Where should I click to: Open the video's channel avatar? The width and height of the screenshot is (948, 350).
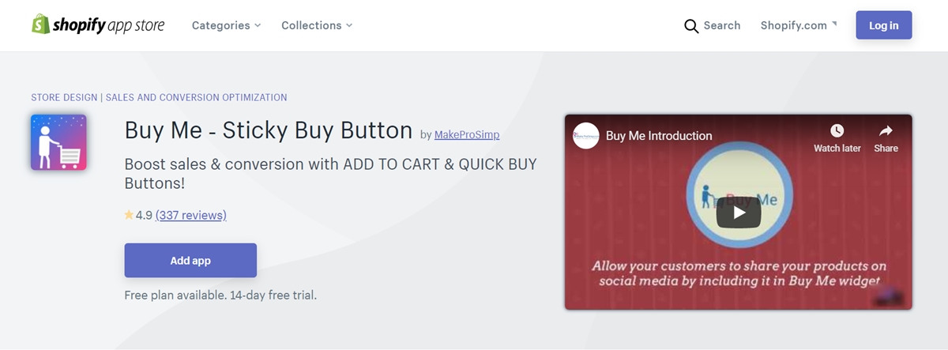(x=586, y=136)
